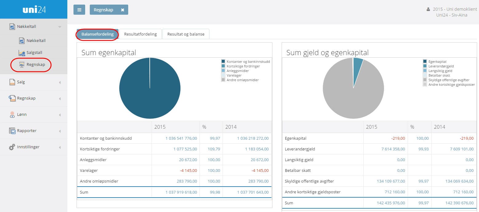Expand the Innstillinger menu arrow
This screenshot has width=479, height=212.
tap(60, 147)
